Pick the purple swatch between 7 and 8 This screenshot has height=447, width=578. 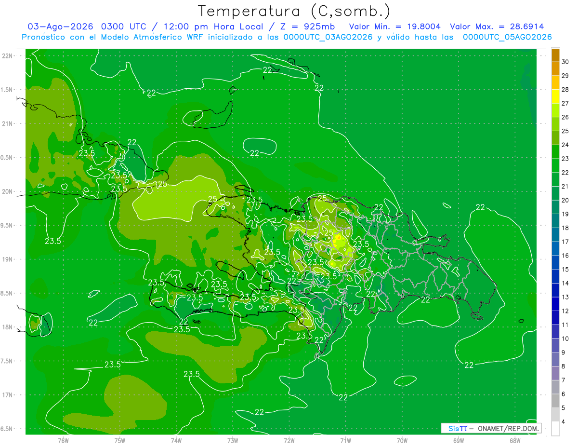coord(555,373)
